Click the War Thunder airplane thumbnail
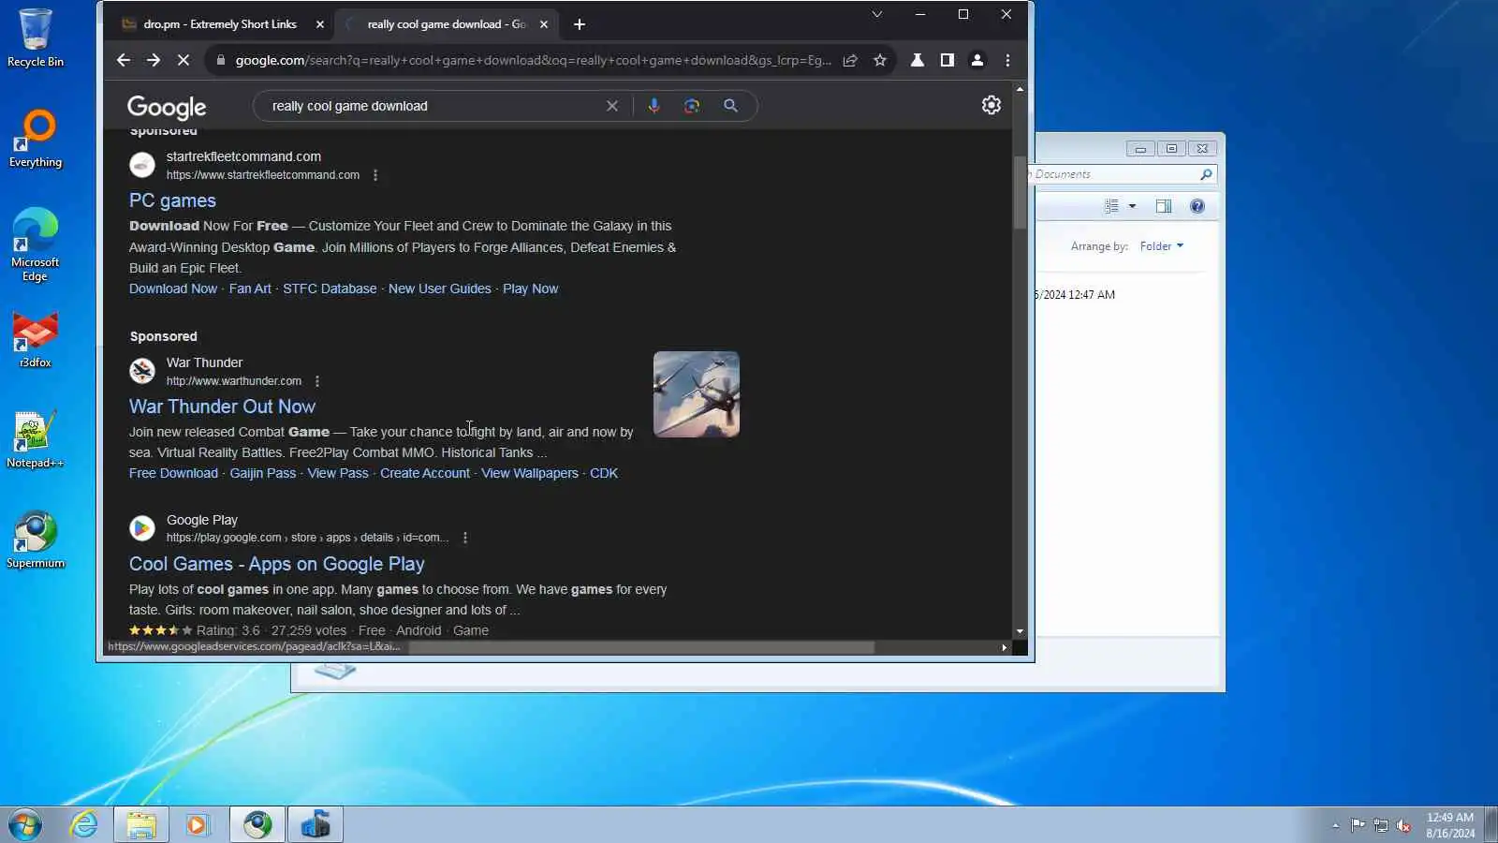The width and height of the screenshot is (1498, 843). pos(697,394)
